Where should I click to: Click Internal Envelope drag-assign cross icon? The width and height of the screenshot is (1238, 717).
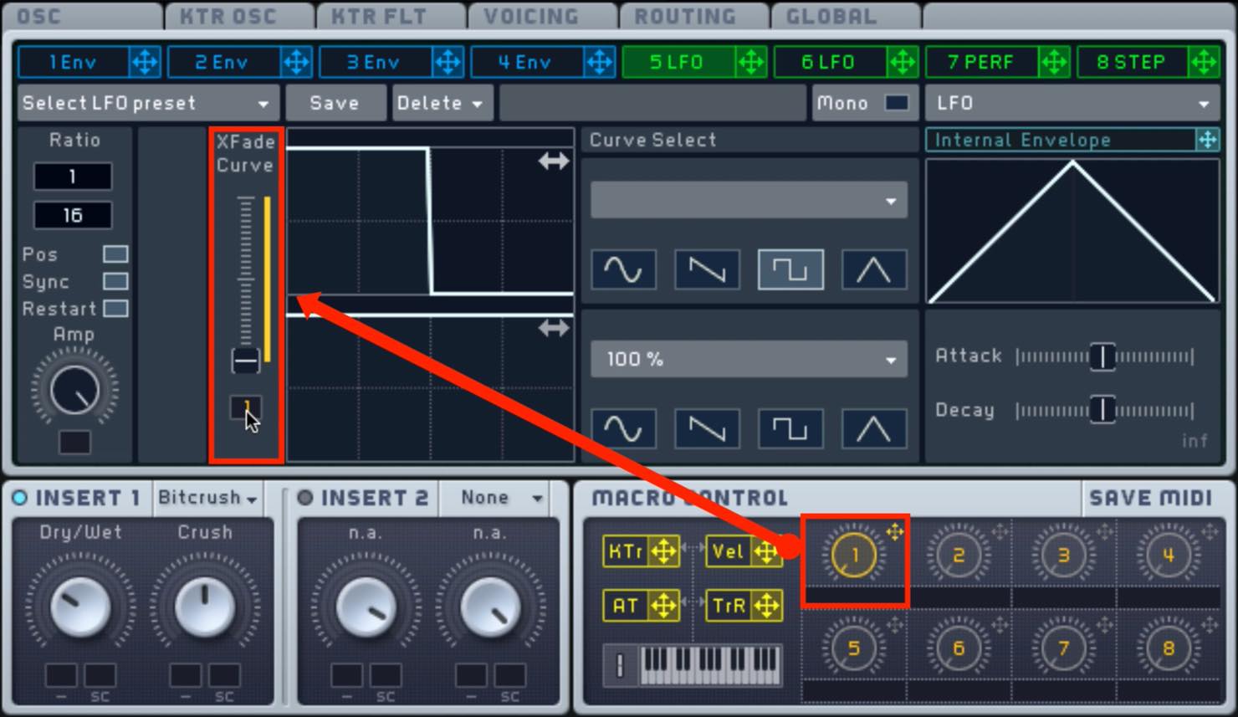tap(1207, 140)
